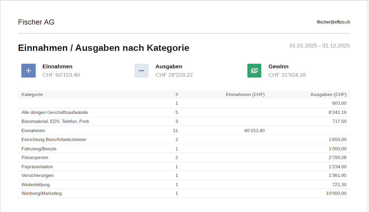This screenshot has width=369, height=212.
Task: Select the Fahrzeug/Benzin category row
Action: [39, 149]
